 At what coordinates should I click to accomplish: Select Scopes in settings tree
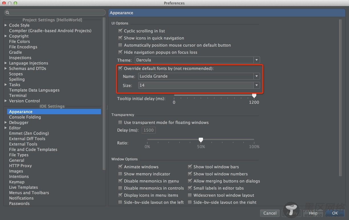click(x=16, y=74)
